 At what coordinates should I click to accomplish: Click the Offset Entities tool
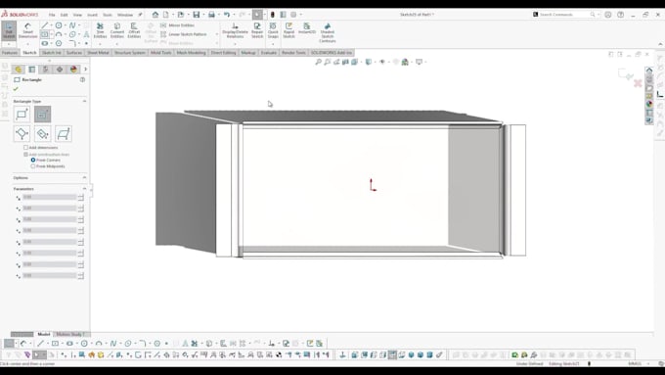134,30
